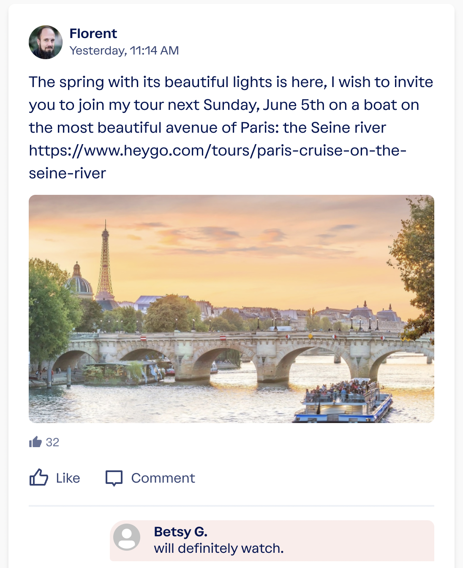Screen dimensions: 463x568
Task: Click Betsy G.'s default avatar icon
Action: point(127,537)
